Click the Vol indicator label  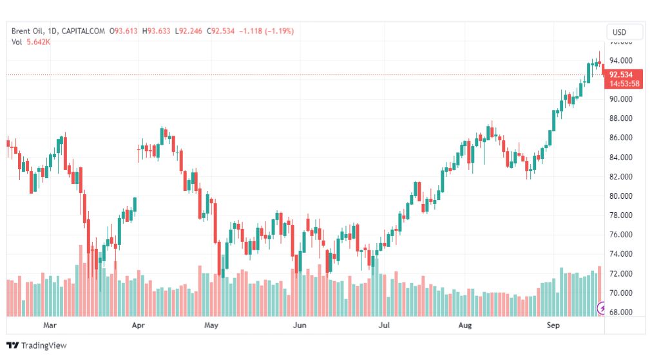tap(17, 42)
